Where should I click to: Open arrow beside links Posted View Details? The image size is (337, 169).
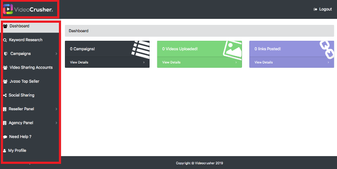coord(328,63)
